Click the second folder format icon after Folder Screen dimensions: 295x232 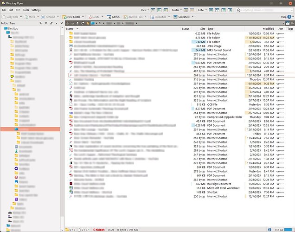tap(192, 10)
